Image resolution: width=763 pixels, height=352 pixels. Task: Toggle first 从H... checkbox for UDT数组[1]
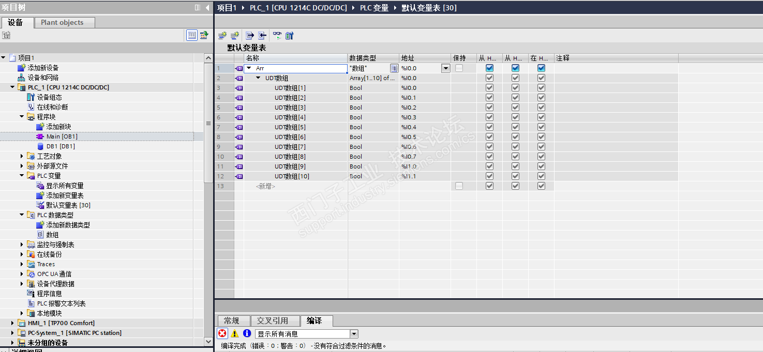click(489, 88)
